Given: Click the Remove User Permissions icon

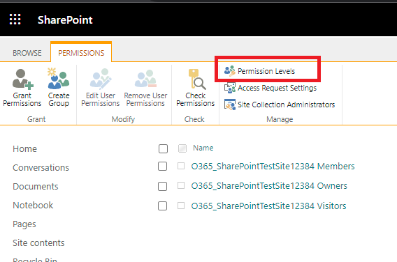Looking at the screenshot, I should click(x=145, y=79).
